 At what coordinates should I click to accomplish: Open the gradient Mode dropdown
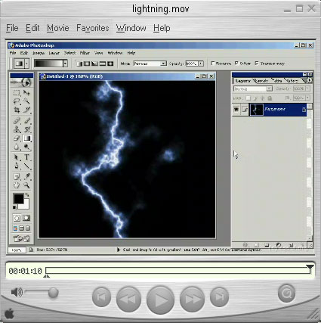[163, 64]
